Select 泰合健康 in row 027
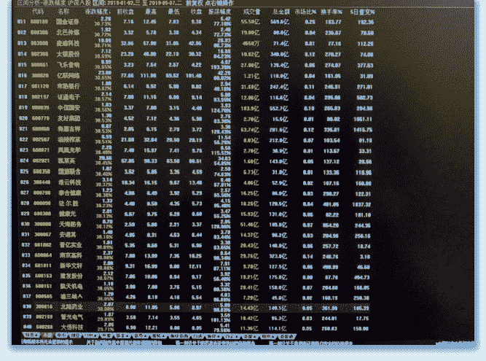Image resolution: width=486 pixels, height=361 pixels. coord(70,193)
